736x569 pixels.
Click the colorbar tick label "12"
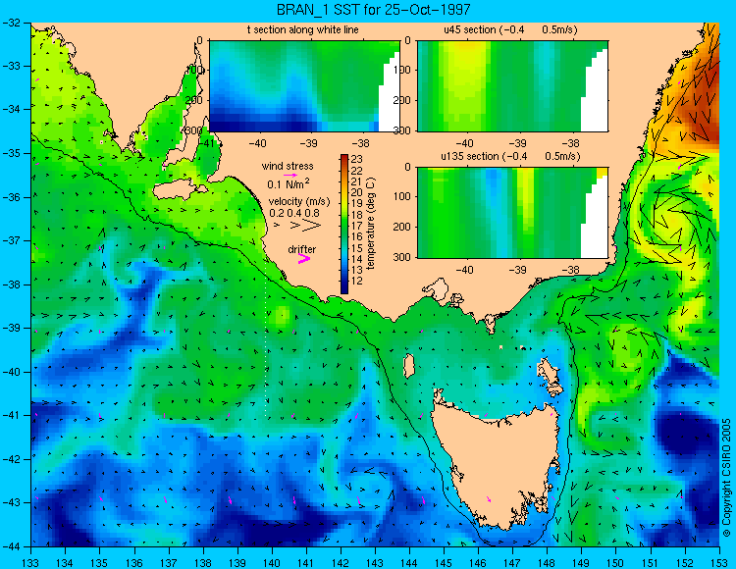tap(356, 281)
